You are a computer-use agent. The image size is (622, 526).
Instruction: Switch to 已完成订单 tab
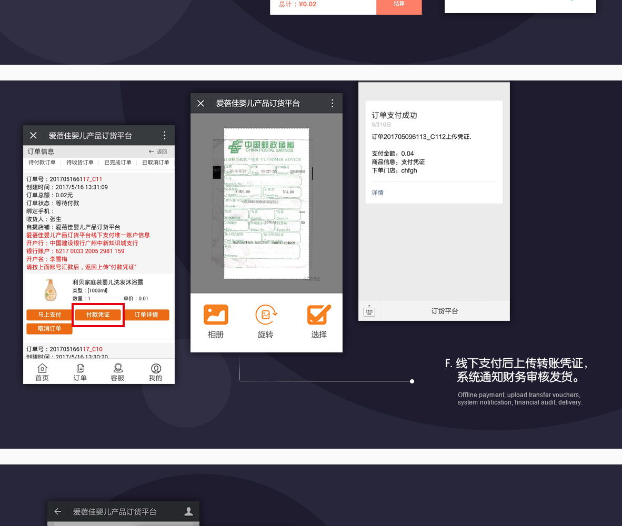tap(117, 163)
